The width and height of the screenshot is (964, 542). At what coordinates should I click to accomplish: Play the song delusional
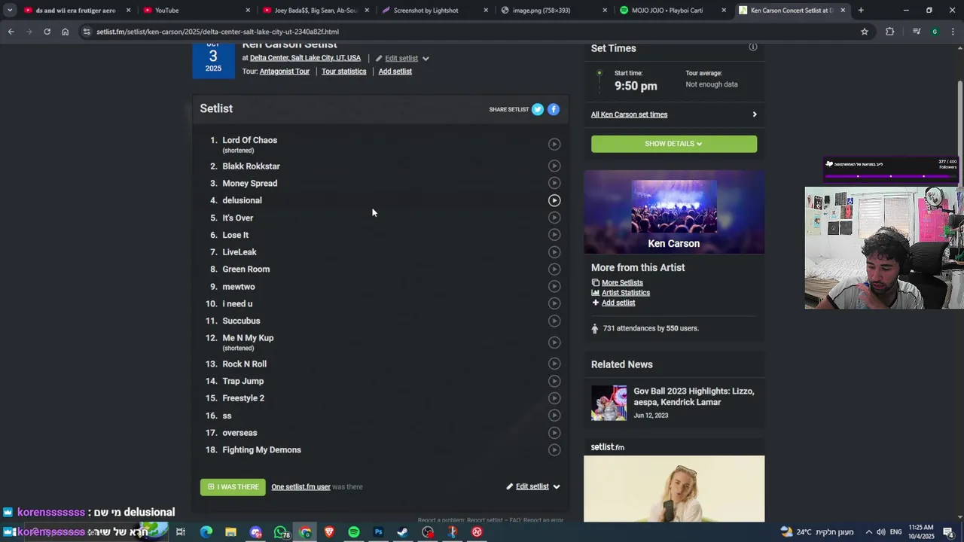tap(554, 200)
